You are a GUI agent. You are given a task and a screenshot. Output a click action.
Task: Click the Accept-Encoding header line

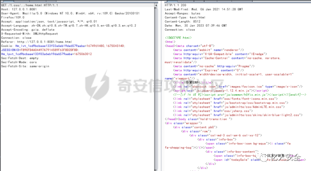coord(28,30)
